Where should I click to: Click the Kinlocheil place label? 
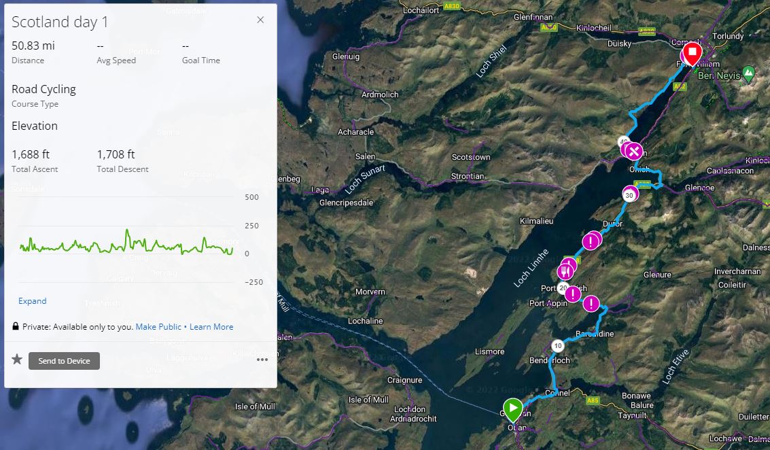coord(594,27)
